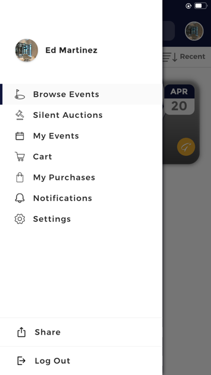Viewport: 211px width, 375px height.
Task: Click the shopping bag My Purchases icon
Action: tap(20, 177)
